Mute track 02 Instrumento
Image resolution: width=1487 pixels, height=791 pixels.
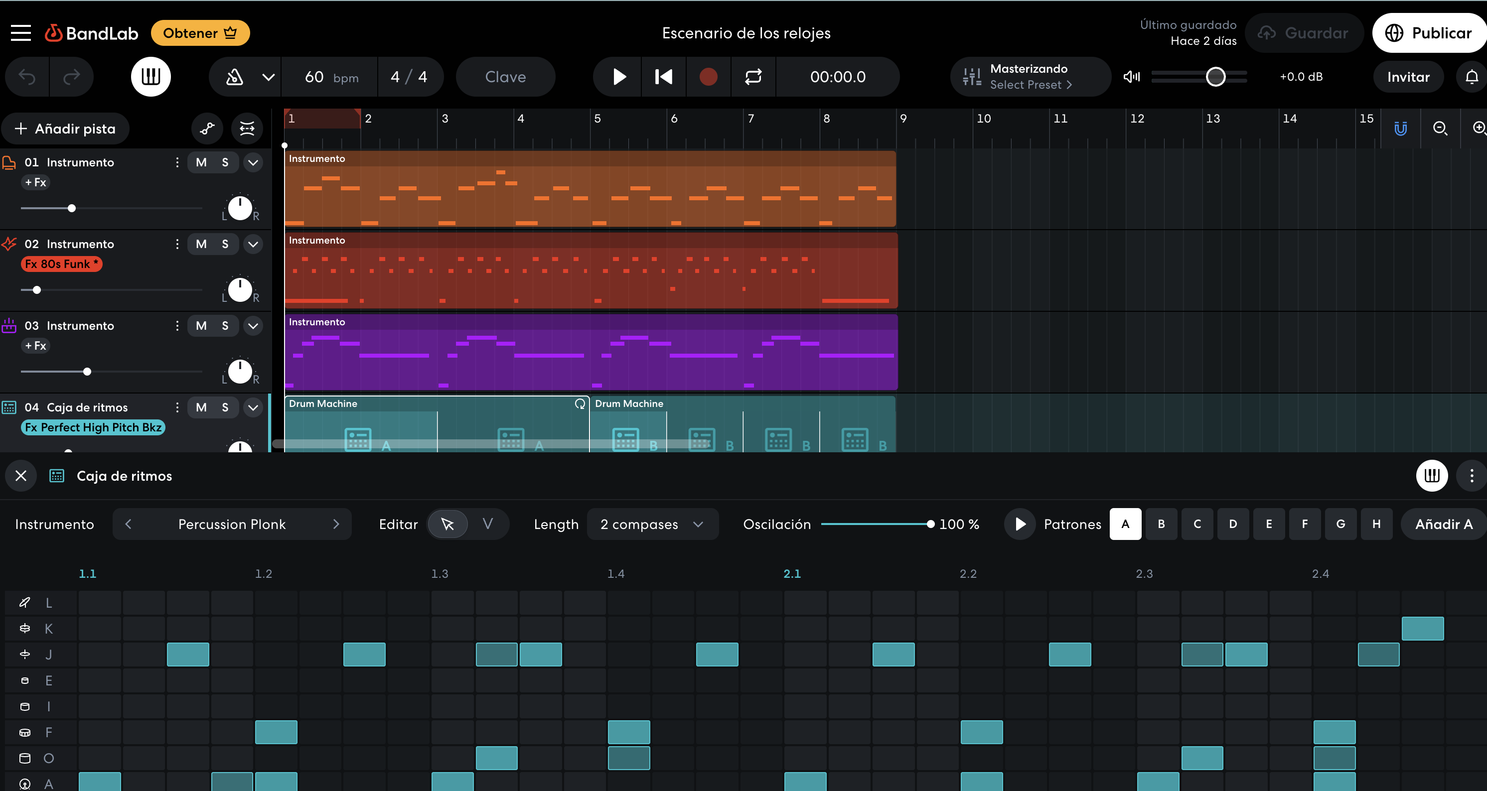(201, 244)
